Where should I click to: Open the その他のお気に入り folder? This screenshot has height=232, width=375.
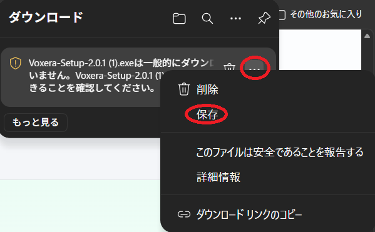point(321,15)
